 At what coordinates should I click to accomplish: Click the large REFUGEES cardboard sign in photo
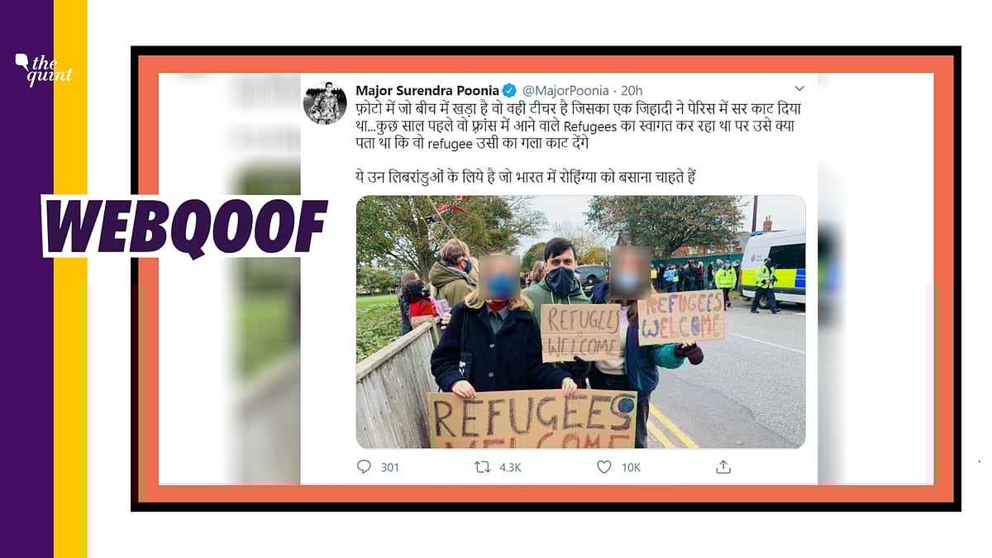(532, 419)
